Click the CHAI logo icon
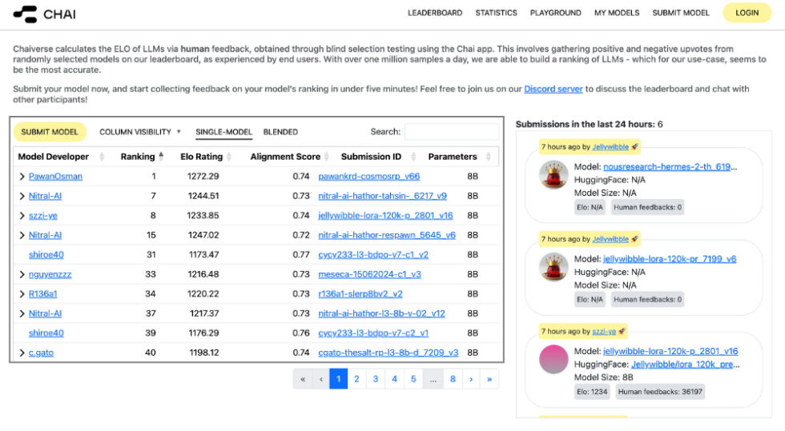785x431 pixels. (x=25, y=14)
